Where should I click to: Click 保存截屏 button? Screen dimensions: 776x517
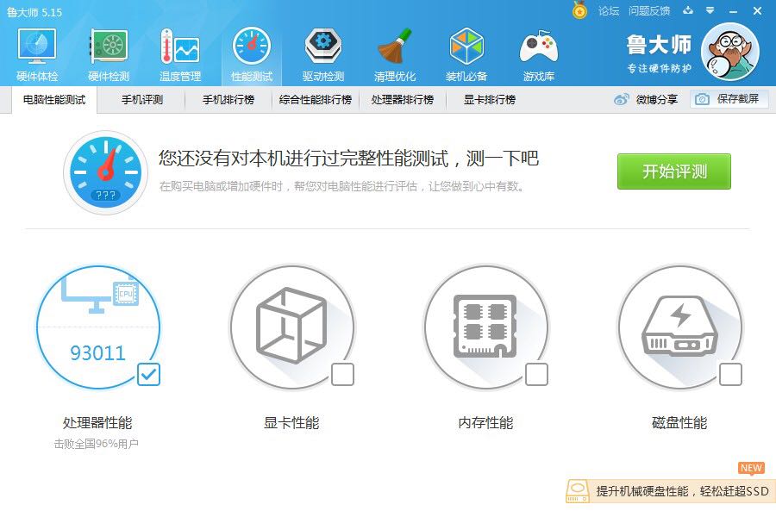[x=729, y=99]
